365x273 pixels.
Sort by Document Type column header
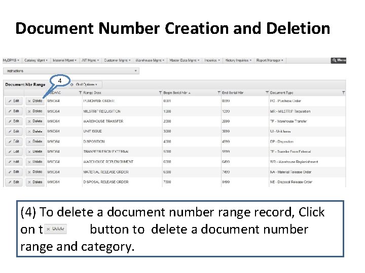pos(281,93)
